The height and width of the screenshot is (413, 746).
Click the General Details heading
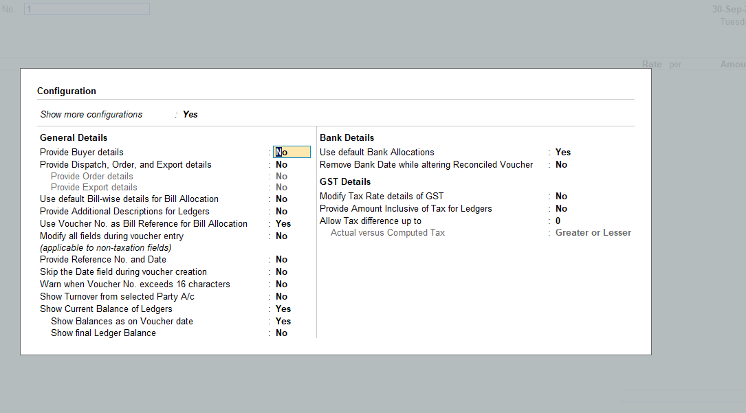(x=74, y=137)
